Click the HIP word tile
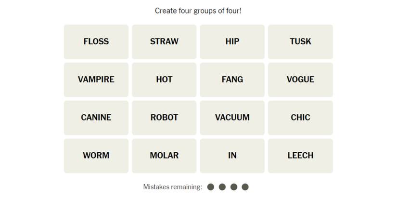Screen dimensions: 397x199 (x=232, y=41)
